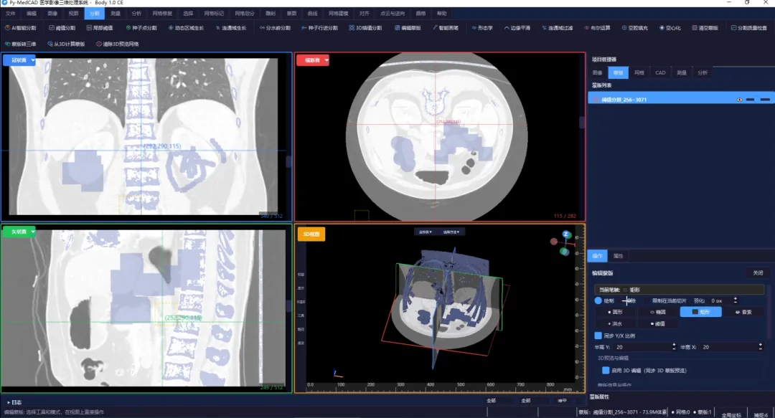The width and height of the screenshot is (775, 418).
Task: Click the 全局坐标 status button
Action: click(x=731, y=414)
